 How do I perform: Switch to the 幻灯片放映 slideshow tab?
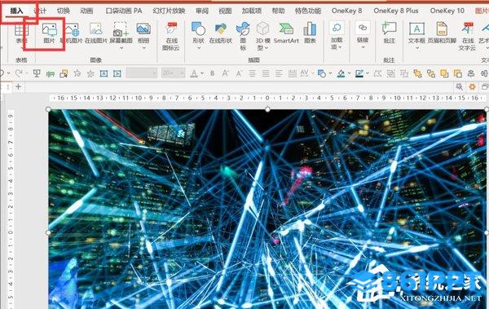point(169,11)
